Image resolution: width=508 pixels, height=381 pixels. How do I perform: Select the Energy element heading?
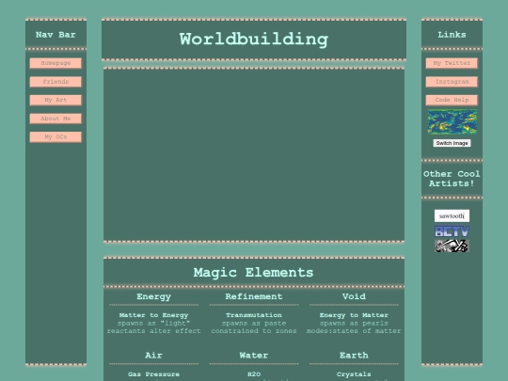pyautogui.click(x=154, y=296)
